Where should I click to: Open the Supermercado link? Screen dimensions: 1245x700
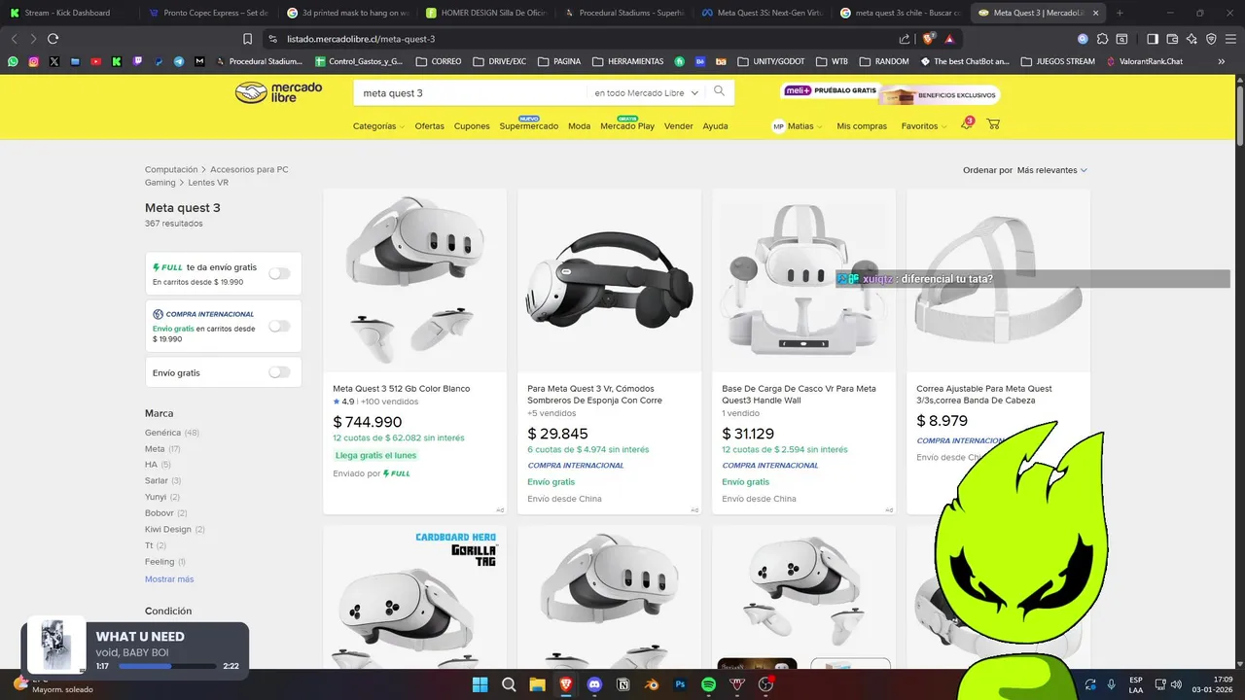(x=528, y=126)
